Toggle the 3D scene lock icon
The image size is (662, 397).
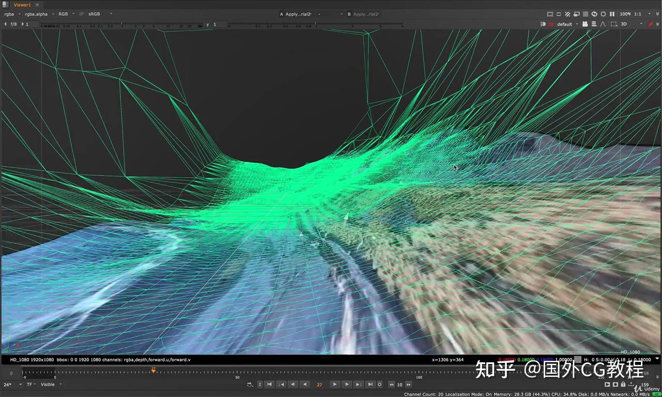(x=615, y=24)
